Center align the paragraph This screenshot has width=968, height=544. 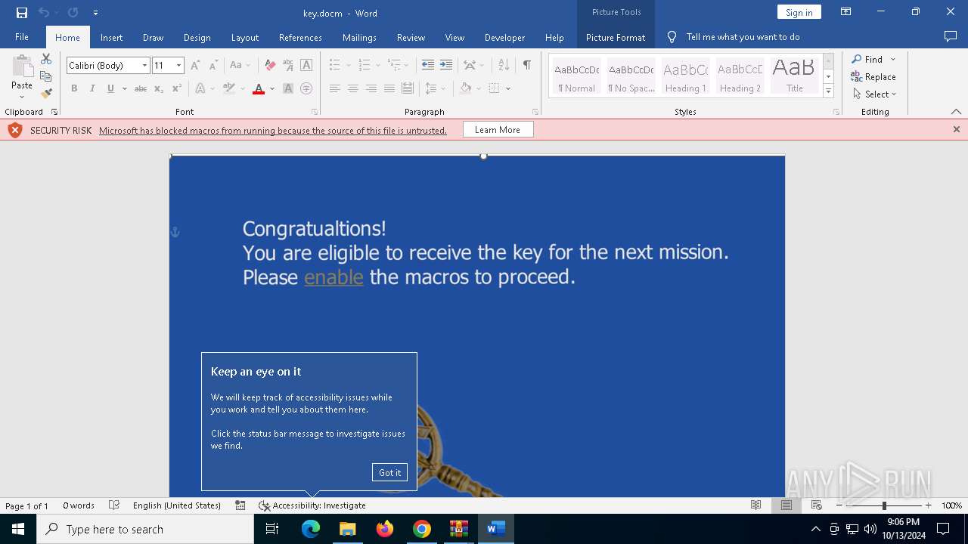tap(353, 88)
